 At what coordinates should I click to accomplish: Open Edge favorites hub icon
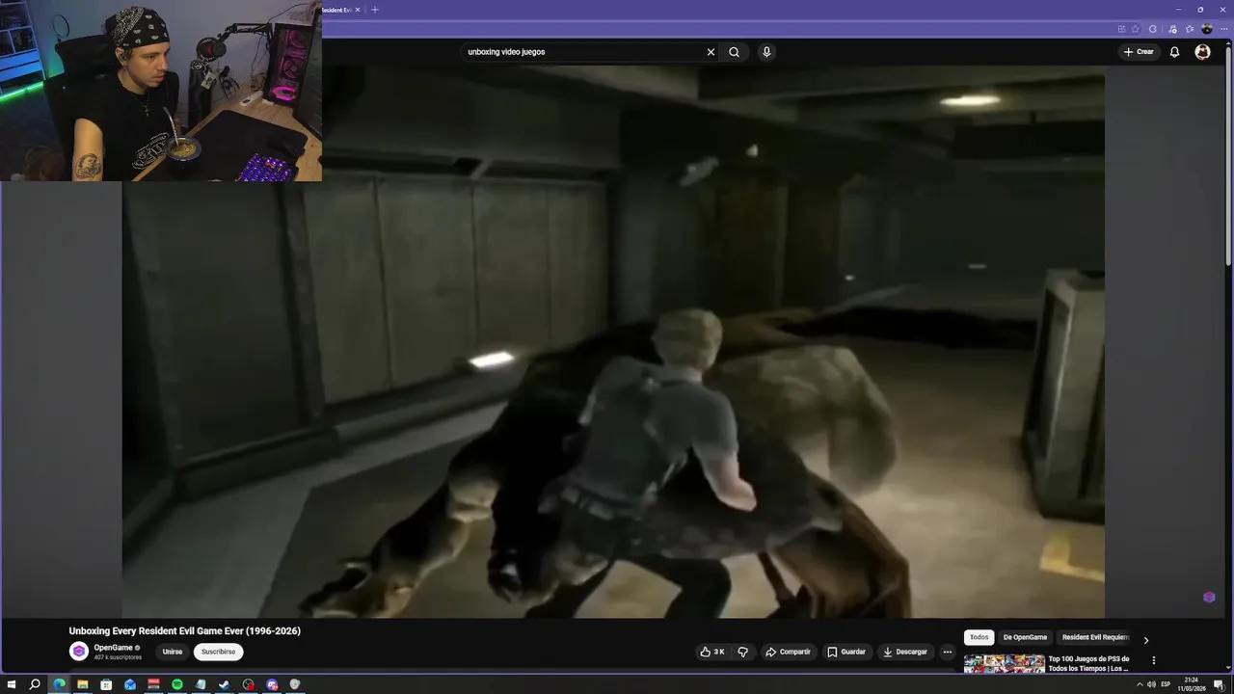(1190, 29)
